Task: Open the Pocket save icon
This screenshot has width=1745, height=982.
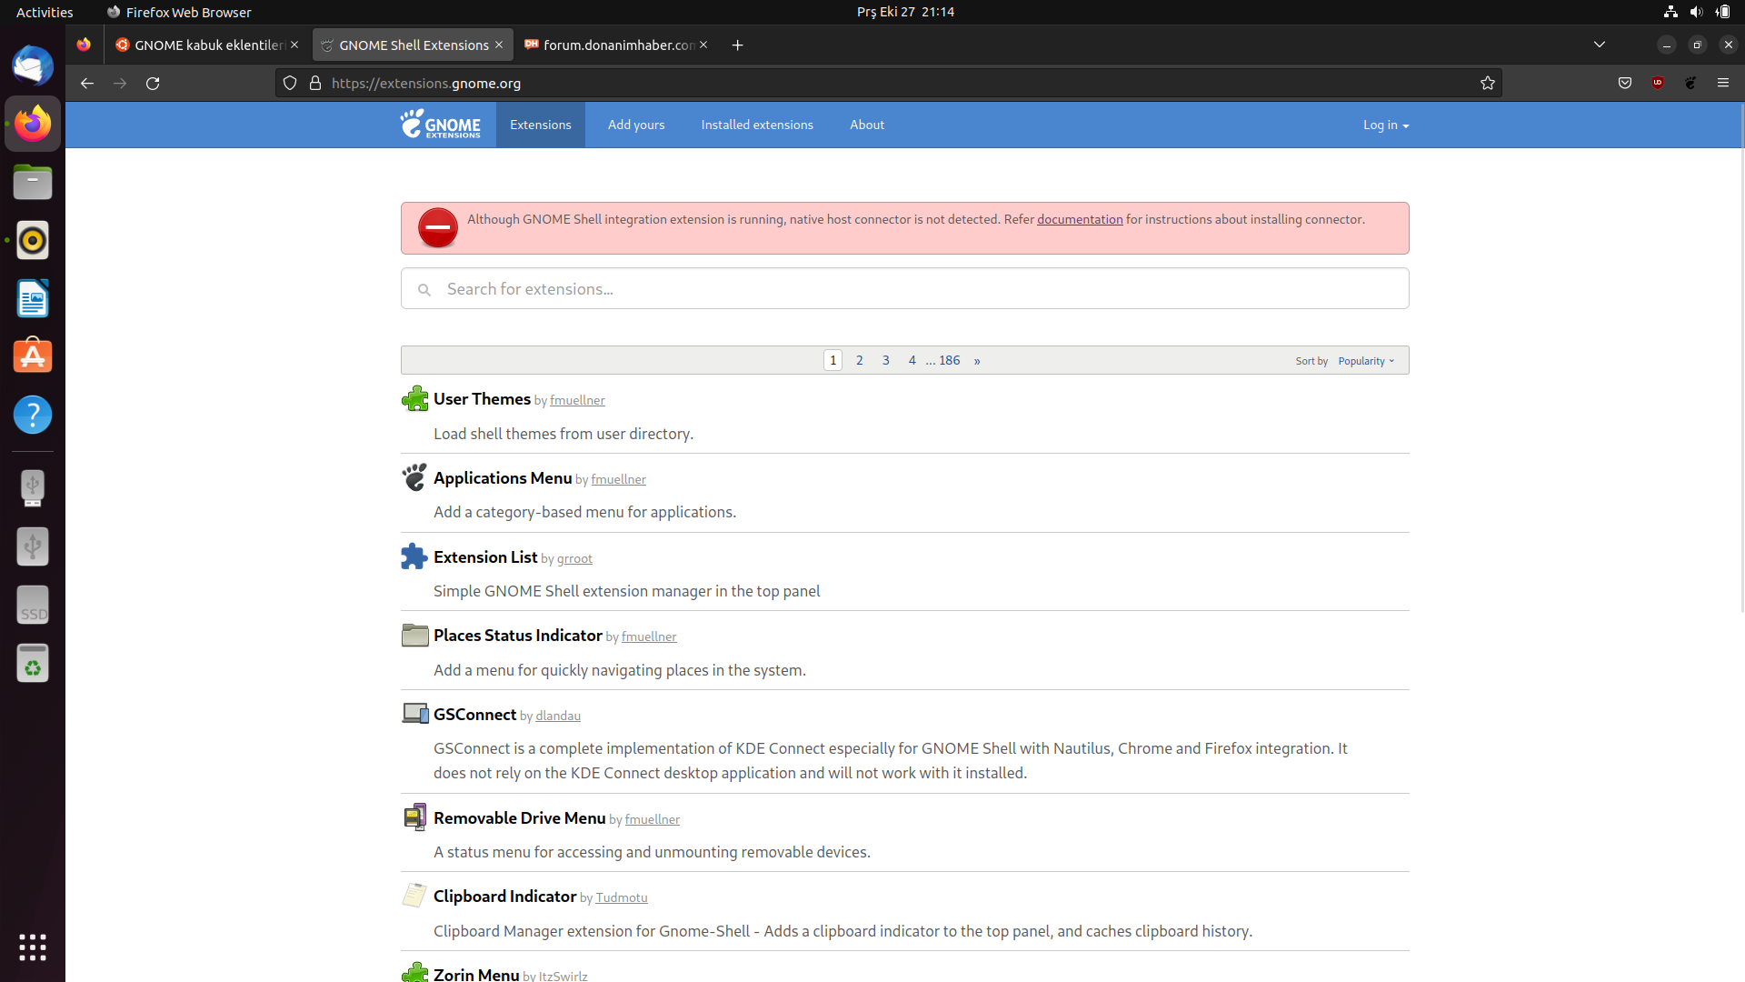Action: [1625, 84]
